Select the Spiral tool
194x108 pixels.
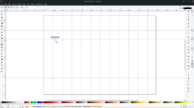click(x=2, y=38)
